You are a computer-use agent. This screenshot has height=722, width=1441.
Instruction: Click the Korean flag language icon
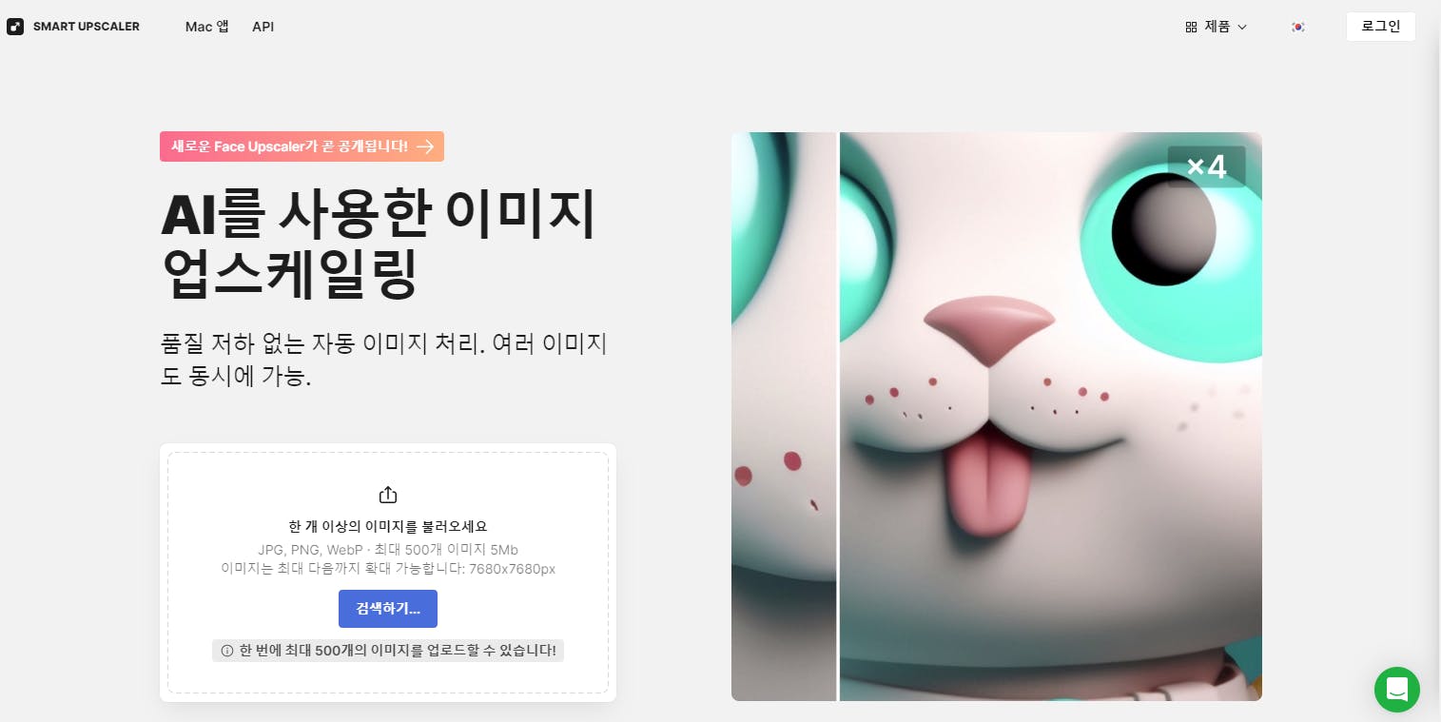[1297, 27]
